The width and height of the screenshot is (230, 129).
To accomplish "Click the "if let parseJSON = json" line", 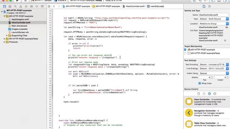I will (83, 86).
